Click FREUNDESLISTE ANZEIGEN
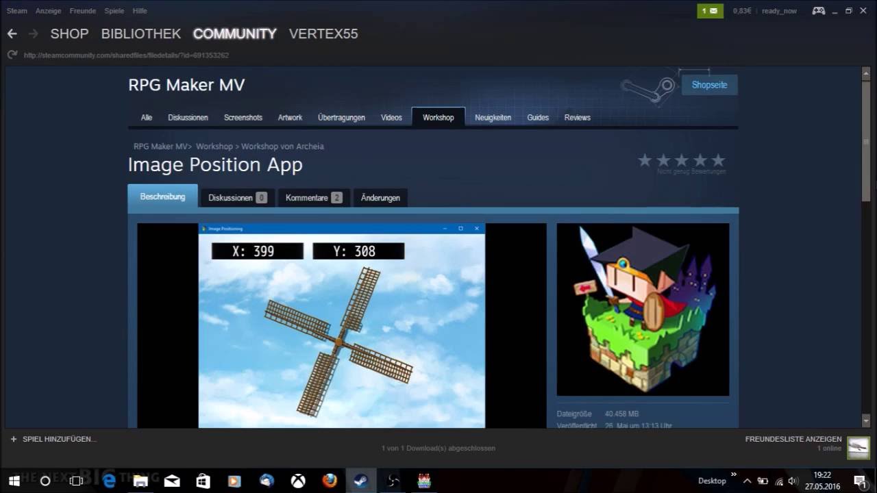The width and height of the screenshot is (877, 493). (793, 439)
